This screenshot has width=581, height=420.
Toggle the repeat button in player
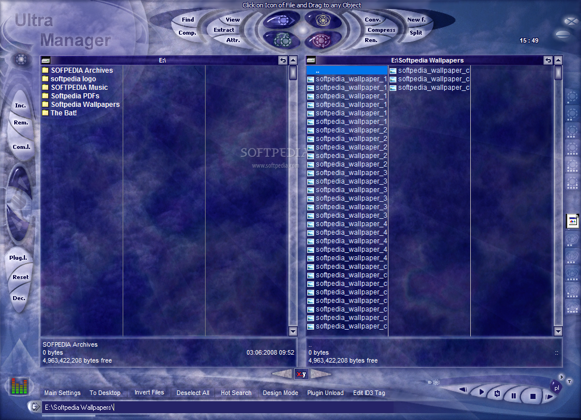point(498,394)
